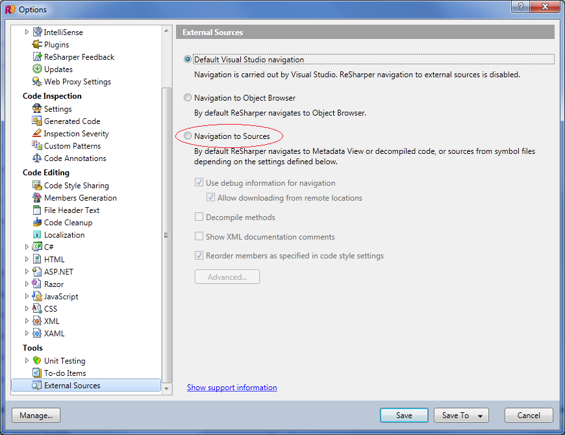Image resolution: width=565 pixels, height=435 pixels.
Task: Go to Members Generation settings
Action: pos(81,197)
